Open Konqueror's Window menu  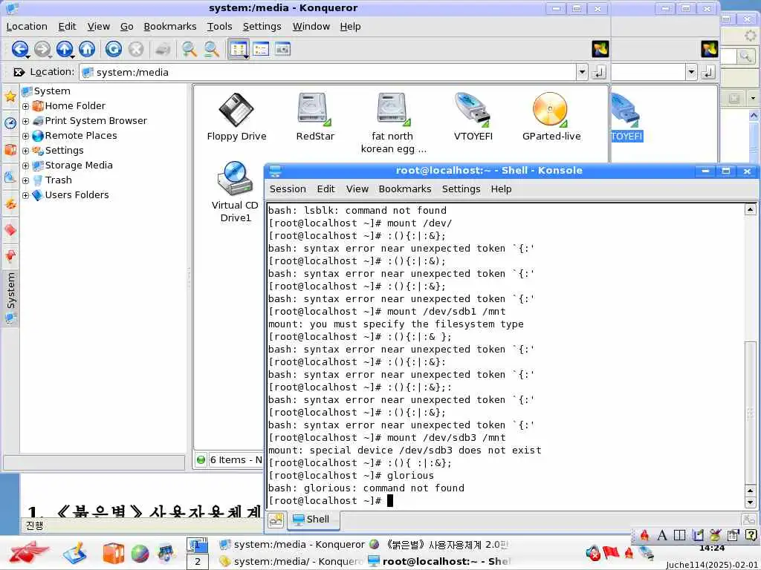[311, 27]
